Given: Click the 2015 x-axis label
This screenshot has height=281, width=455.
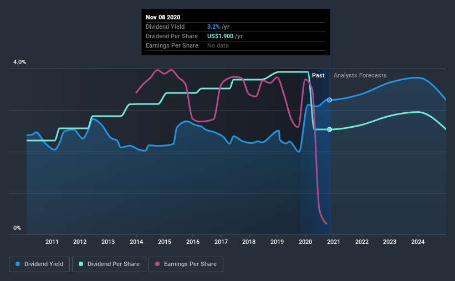Looking at the screenshot, I should tap(165, 242).
